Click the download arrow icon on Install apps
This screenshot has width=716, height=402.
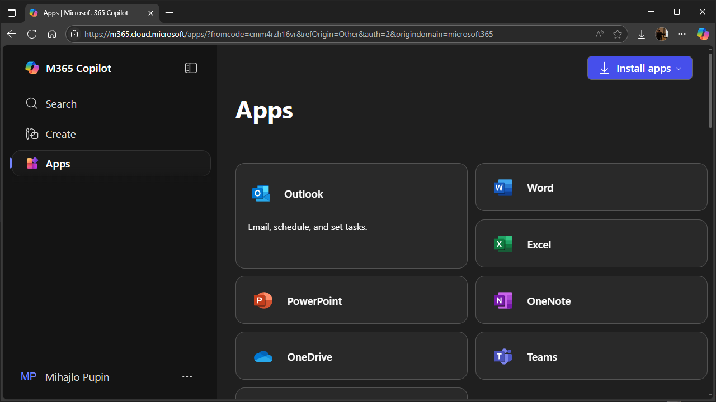(x=604, y=68)
